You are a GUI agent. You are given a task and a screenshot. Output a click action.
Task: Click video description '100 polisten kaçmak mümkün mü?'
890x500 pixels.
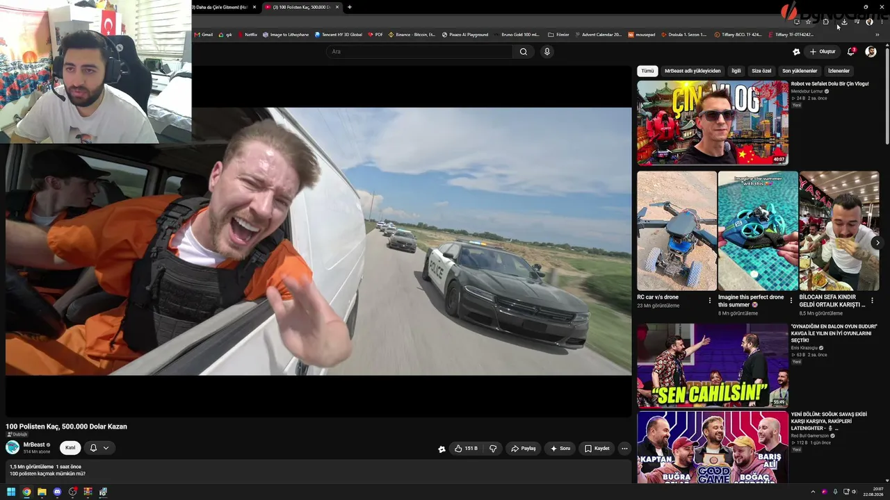[x=47, y=474]
